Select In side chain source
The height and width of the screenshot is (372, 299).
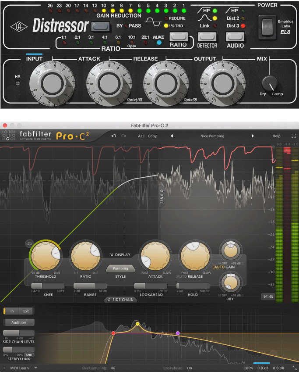pos(12,311)
